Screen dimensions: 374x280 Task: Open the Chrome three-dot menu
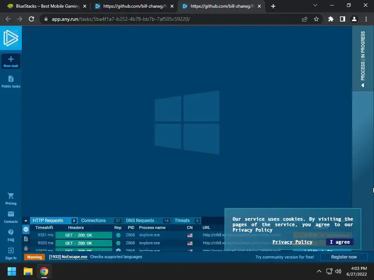(366, 19)
